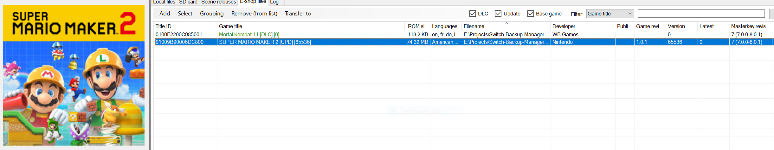Sort by Masterkey revision column header
Screen dimensions: 774x150
point(751,26)
